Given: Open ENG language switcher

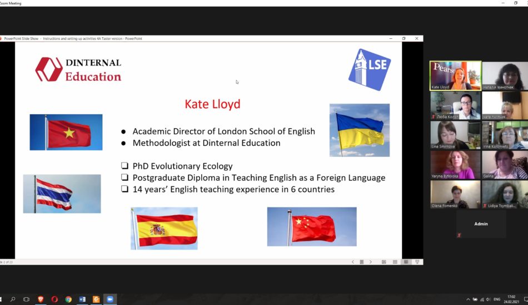Looking at the screenshot, I should (x=497, y=299).
